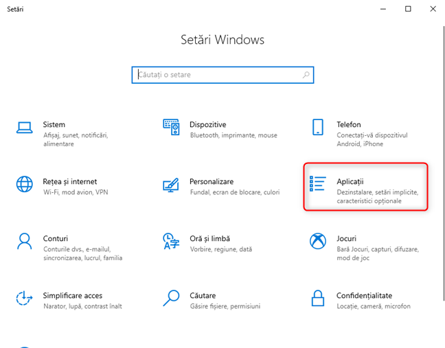Go to Rețea și internet settings
The image size is (445, 348).
pos(70,182)
